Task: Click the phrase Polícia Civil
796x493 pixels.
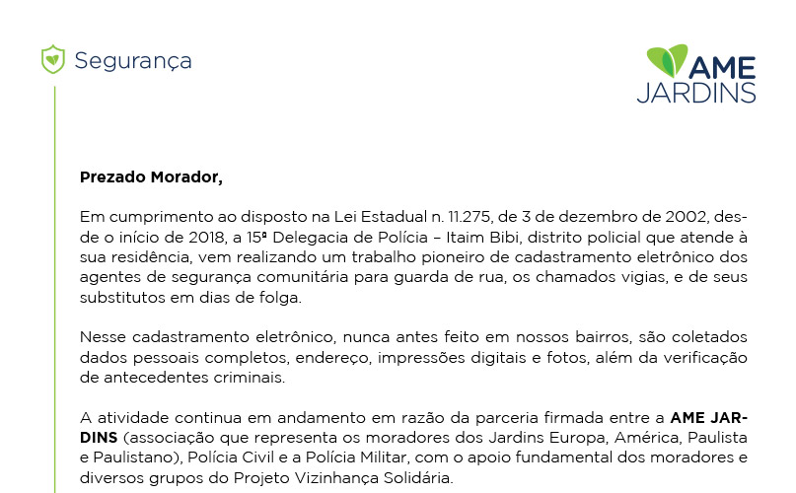Action: [231, 458]
